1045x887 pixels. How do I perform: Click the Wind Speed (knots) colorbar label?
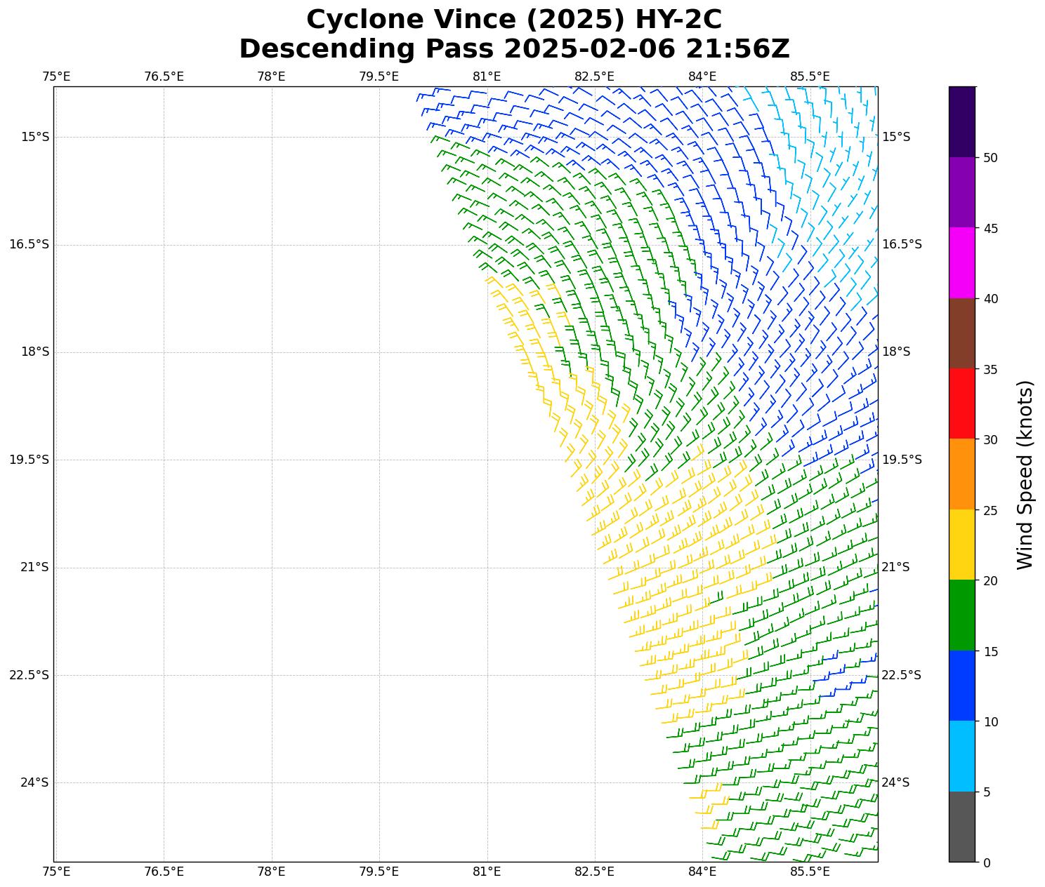(x=1025, y=474)
